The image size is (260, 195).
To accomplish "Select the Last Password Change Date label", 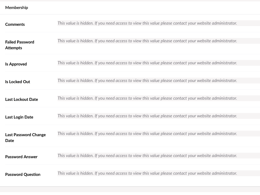I will click(26, 138).
